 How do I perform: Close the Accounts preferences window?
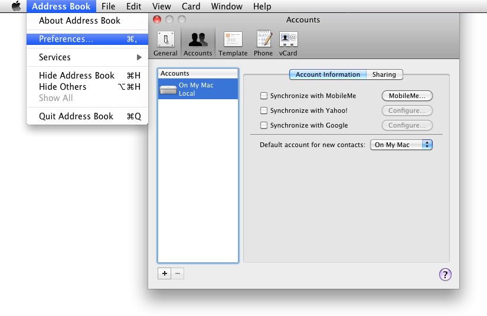click(157, 19)
